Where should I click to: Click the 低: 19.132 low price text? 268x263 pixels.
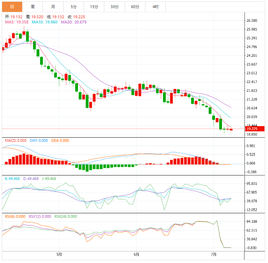[55, 17]
